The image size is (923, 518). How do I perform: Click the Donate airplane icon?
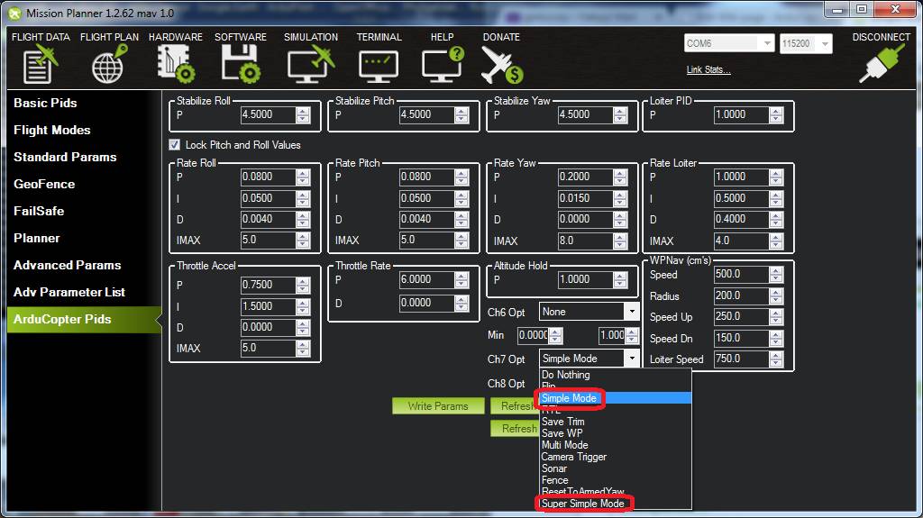[x=501, y=65]
